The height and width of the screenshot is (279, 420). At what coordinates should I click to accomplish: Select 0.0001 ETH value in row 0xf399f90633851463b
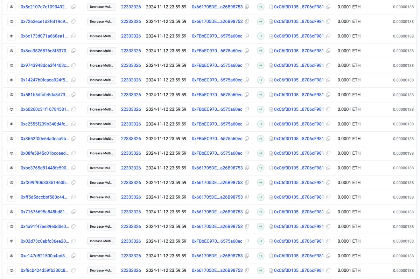[x=349, y=183]
